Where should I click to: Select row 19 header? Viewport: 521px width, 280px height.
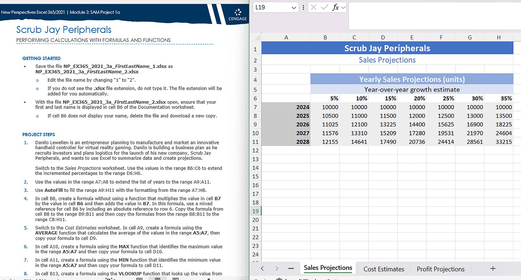tap(255, 211)
